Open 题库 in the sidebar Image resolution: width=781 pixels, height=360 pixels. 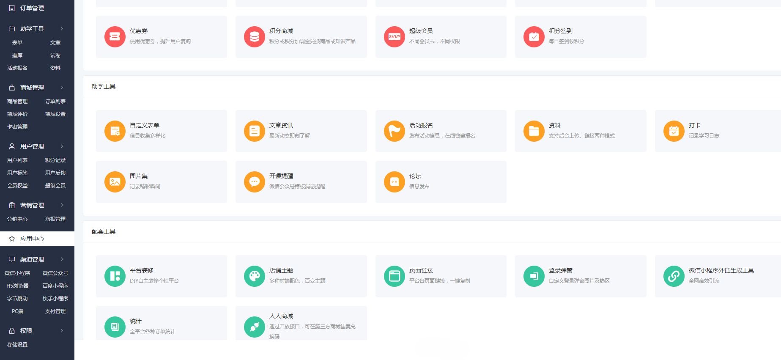pyautogui.click(x=17, y=55)
